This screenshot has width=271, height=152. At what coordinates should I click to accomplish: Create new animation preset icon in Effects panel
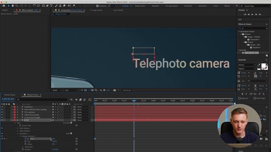267,56
